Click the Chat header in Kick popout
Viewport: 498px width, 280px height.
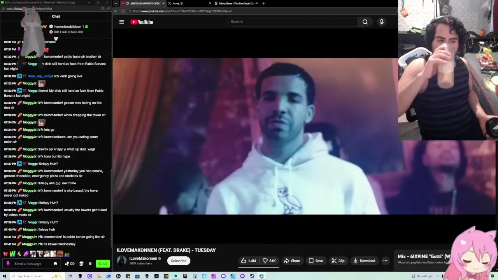point(56,16)
